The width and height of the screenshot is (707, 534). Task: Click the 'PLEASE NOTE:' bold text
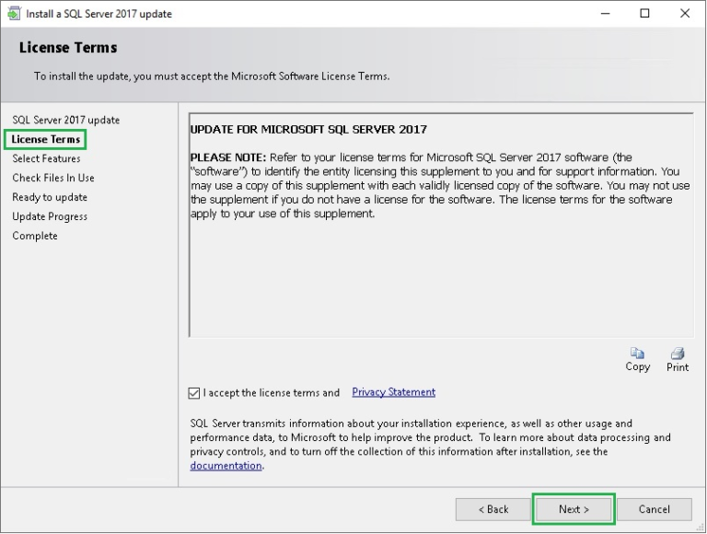point(228,157)
